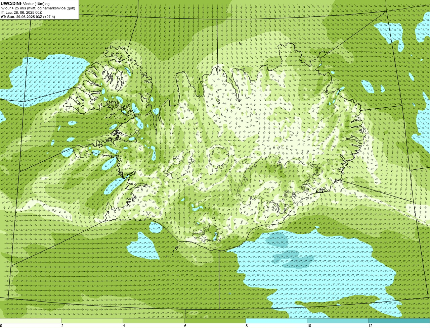Click the '4' label on the color scale
Image resolution: width=430 pixels, height=328 pixels.
(x=124, y=326)
